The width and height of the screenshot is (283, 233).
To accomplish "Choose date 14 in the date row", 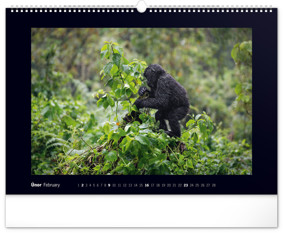I will [x=136, y=185].
